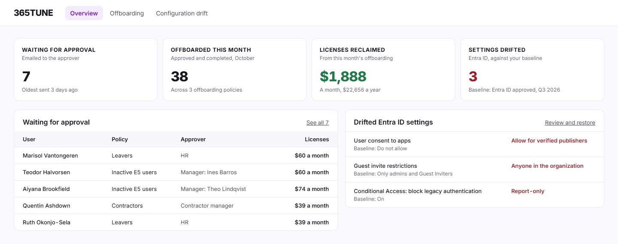The width and height of the screenshot is (618, 244).
Task: Click $60 a month for Teodor Halvorsen
Action: [312, 173]
